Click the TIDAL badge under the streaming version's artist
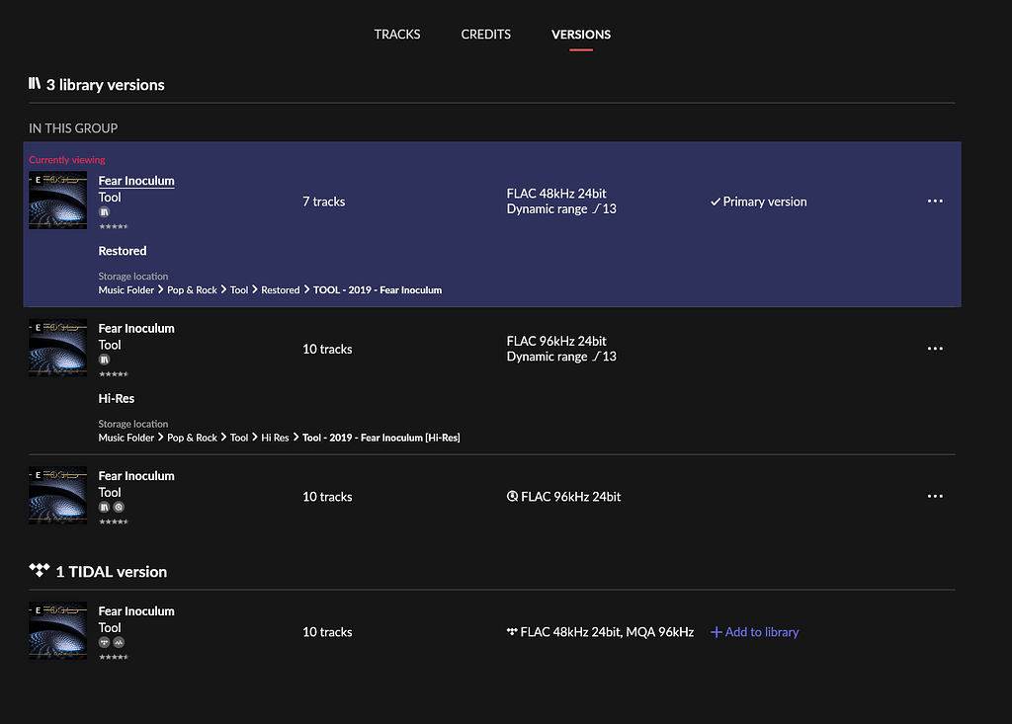Viewport: 1012px width, 724px height. point(103,642)
